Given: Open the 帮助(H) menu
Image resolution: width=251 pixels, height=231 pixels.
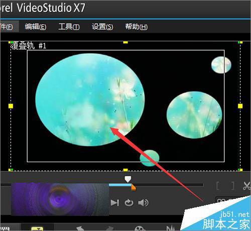Looking at the screenshot, I should click(x=137, y=27).
